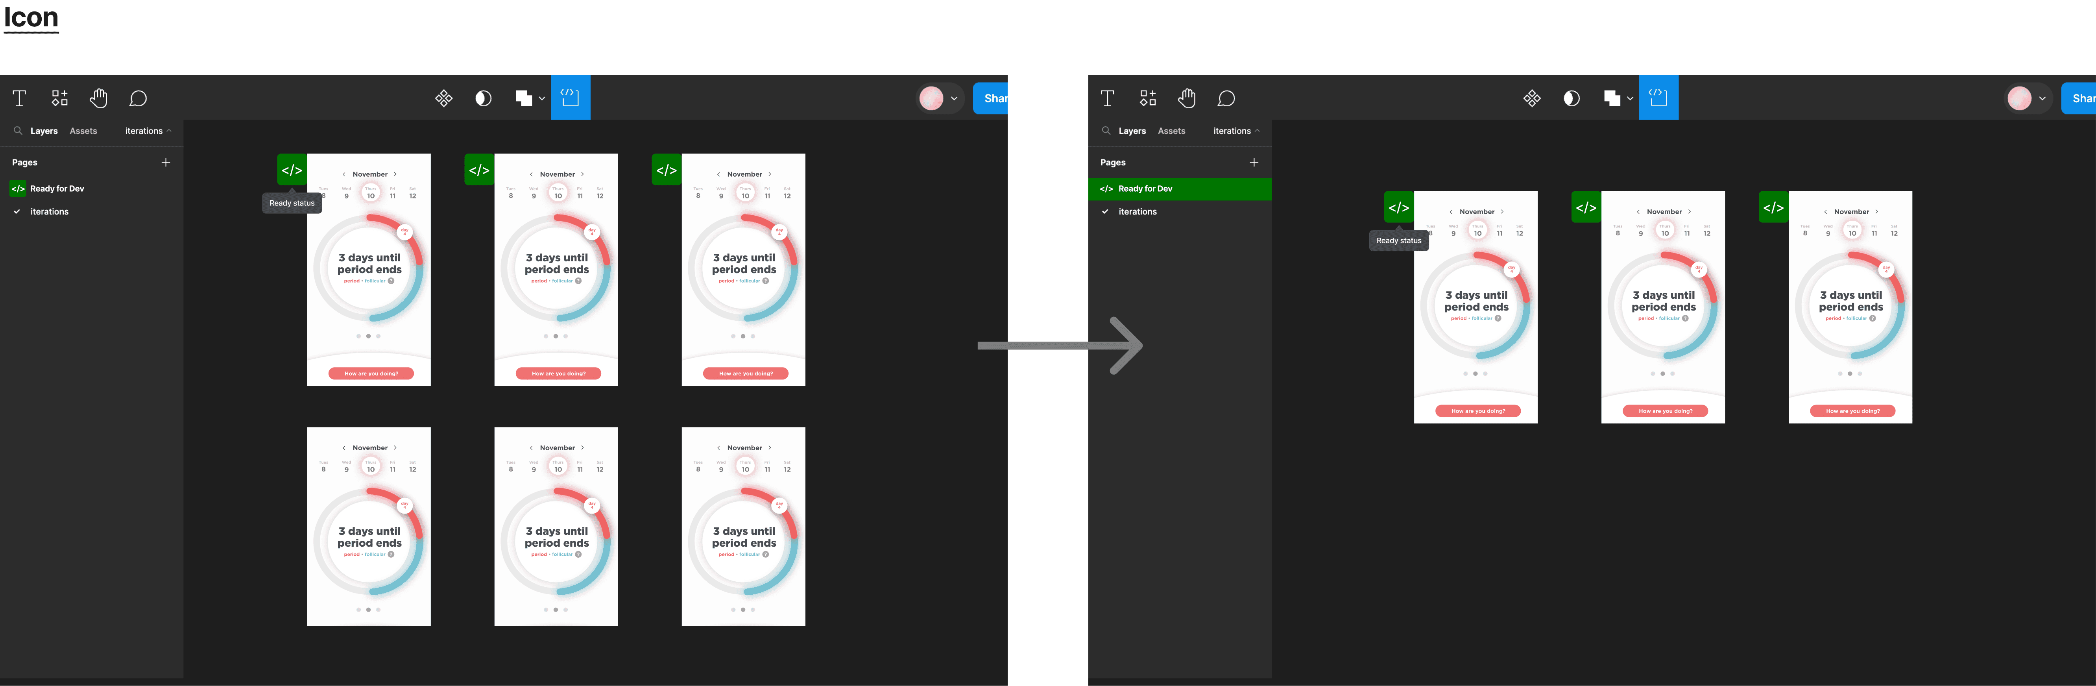Click the user avatar in right screenshot

[x=2019, y=98]
